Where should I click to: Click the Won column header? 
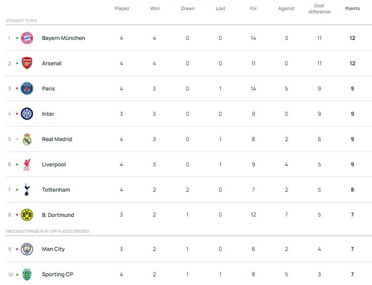click(155, 9)
